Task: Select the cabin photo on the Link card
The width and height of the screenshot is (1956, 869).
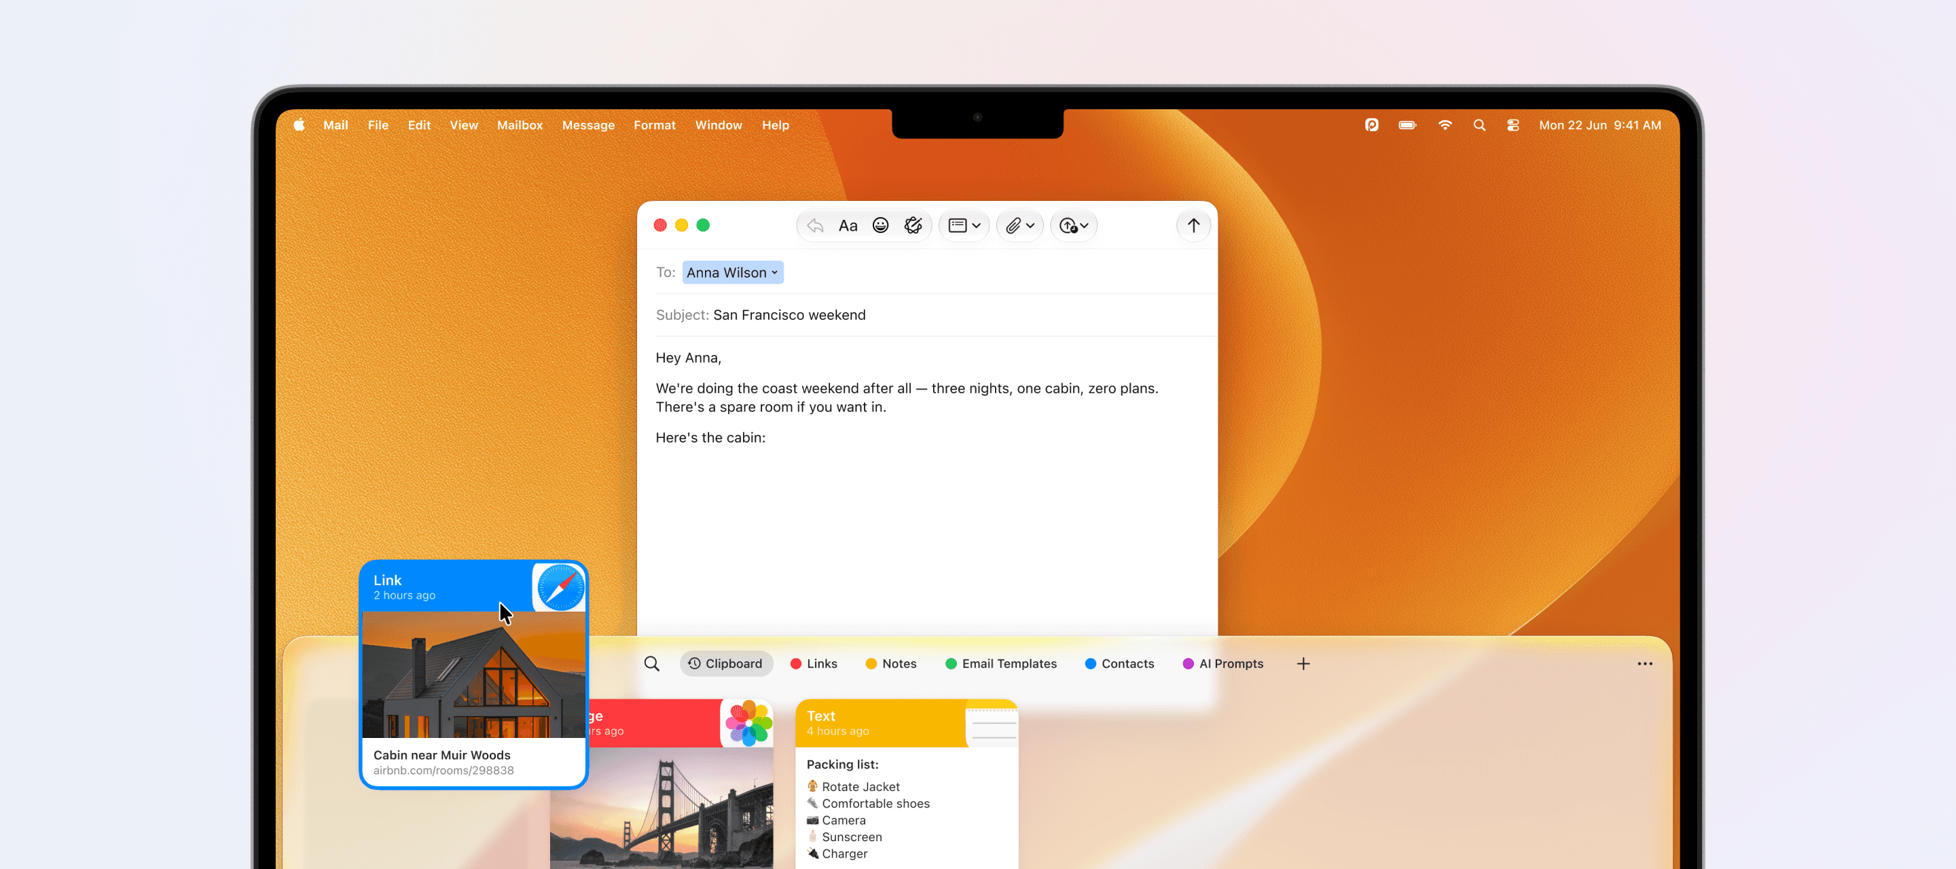Action: tap(474, 674)
